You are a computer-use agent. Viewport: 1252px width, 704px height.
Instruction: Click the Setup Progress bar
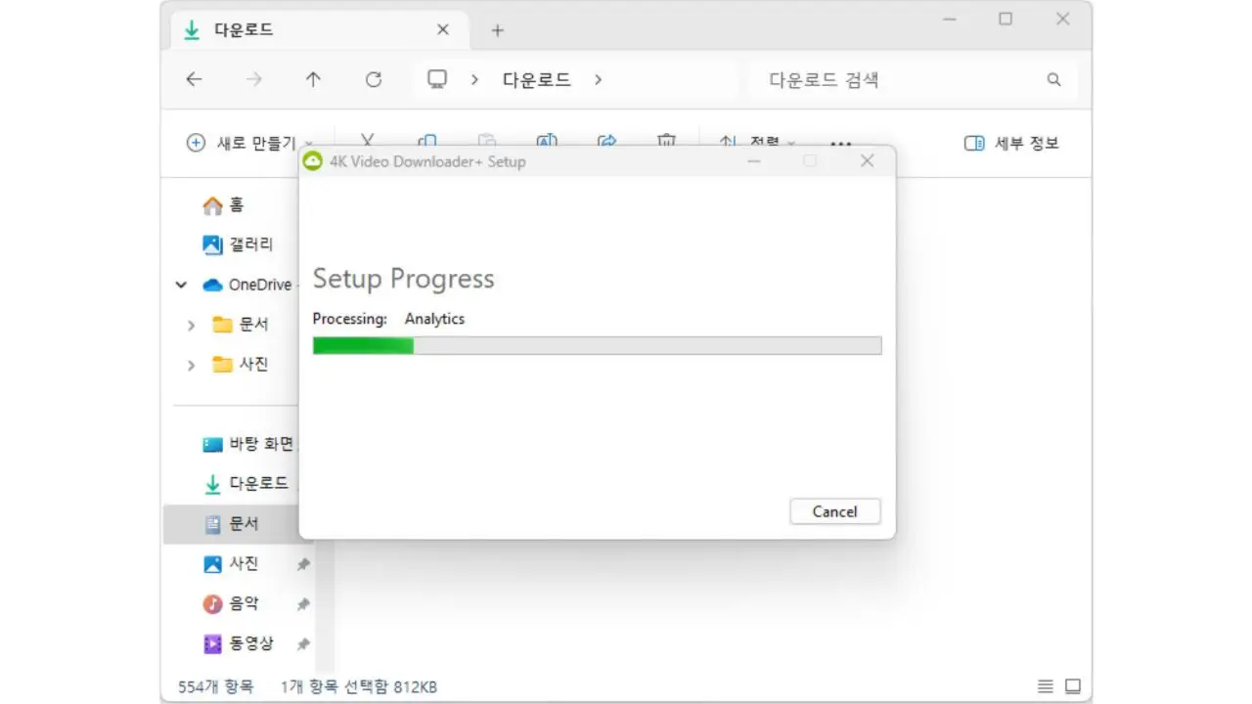(597, 345)
